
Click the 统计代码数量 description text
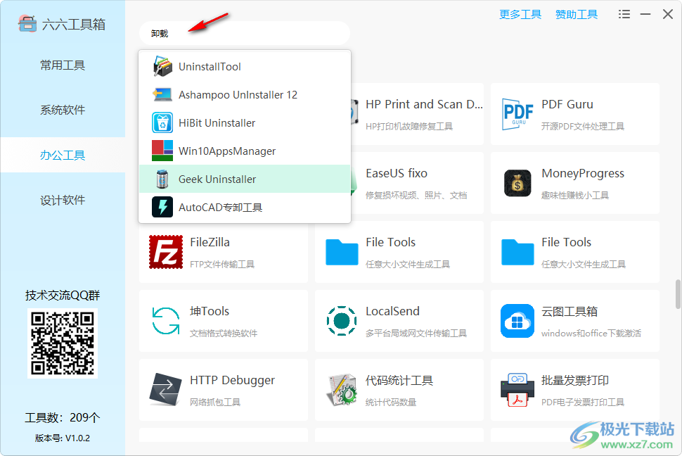tap(391, 402)
